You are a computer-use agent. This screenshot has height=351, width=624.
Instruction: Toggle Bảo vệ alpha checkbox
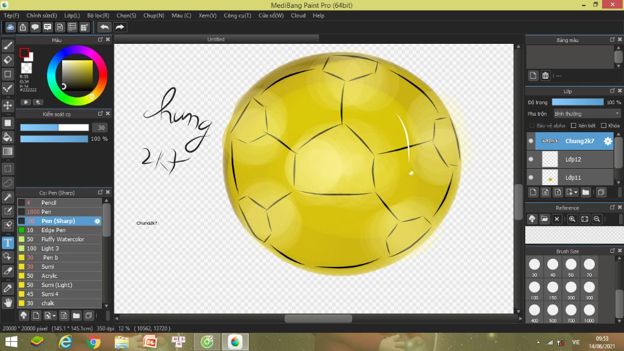pyautogui.click(x=531, y=126)
